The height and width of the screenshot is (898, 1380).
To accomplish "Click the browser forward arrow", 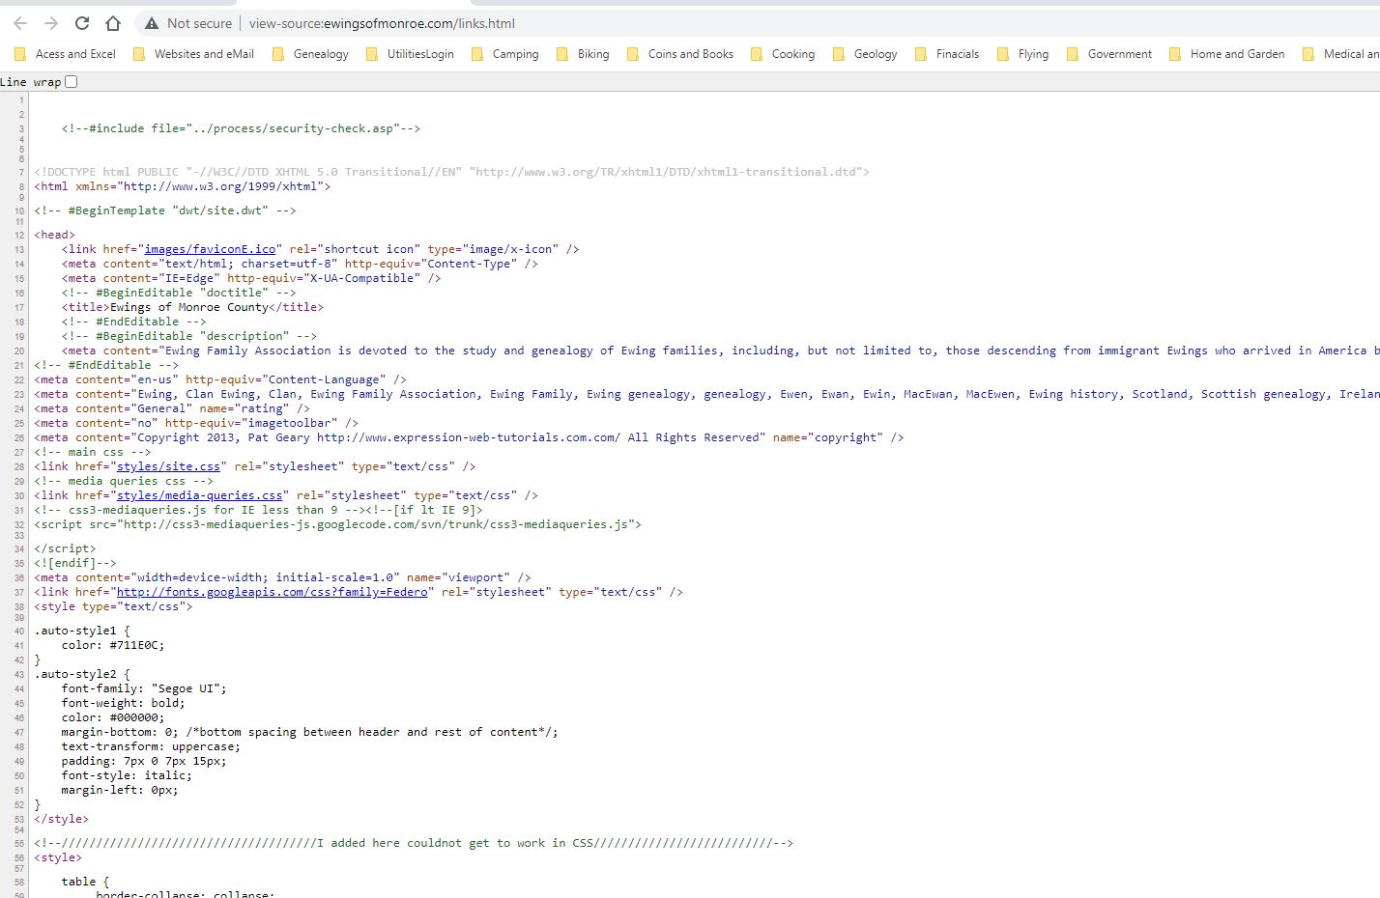I will [51, 23].
